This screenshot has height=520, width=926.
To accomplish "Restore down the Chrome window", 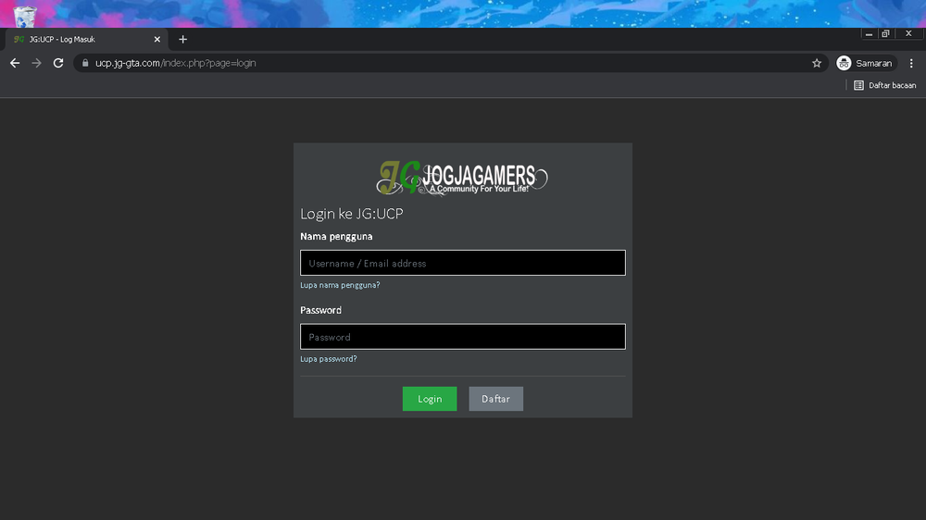I will click(885, 34).
